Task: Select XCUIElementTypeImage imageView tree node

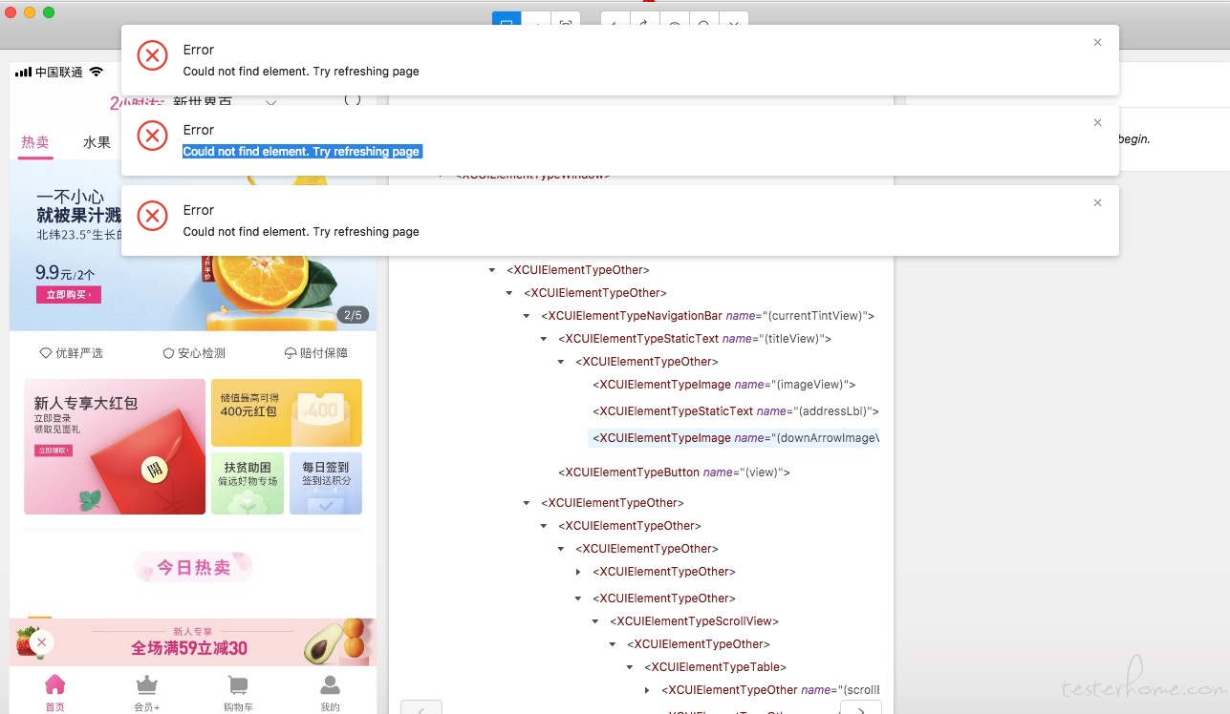Action: pos(724,385)
